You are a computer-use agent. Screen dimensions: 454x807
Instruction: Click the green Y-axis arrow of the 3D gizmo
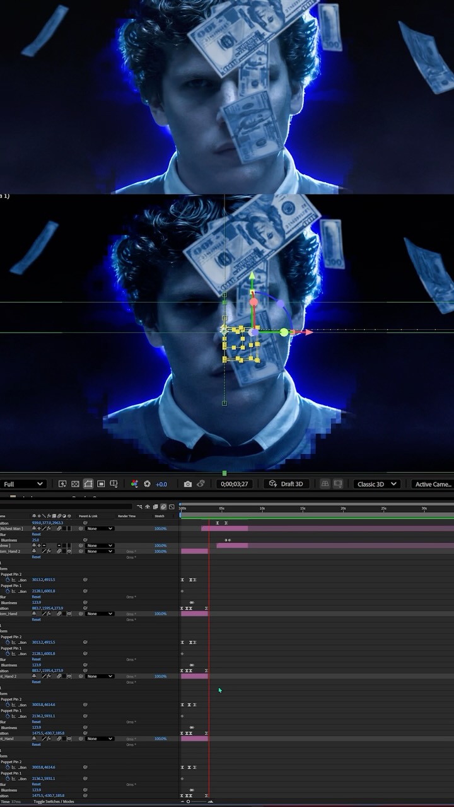[x=252, y=276]
